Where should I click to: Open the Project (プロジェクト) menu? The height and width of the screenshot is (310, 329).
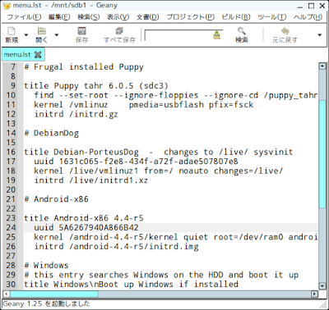[191, 17]
